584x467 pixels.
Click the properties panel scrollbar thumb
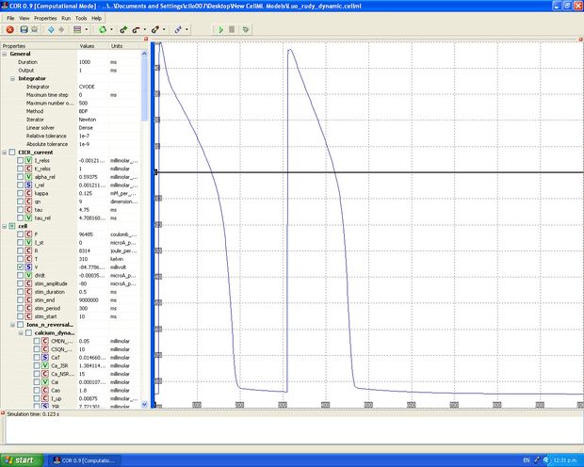[144, 89]
